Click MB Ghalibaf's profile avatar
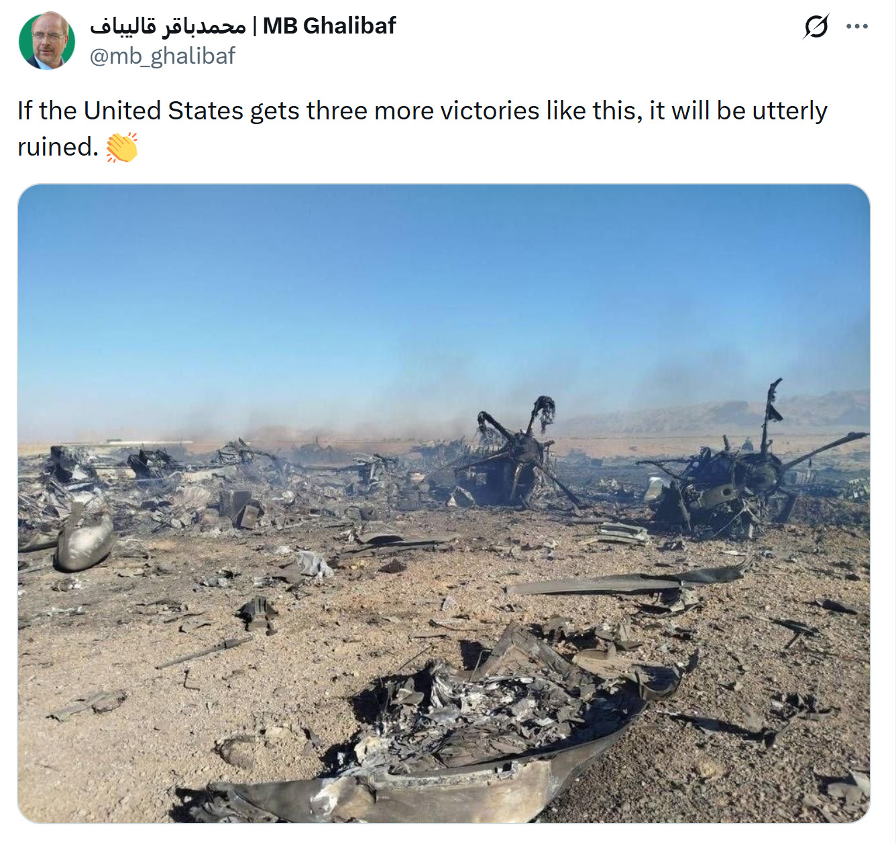 [x=47, y=41]
